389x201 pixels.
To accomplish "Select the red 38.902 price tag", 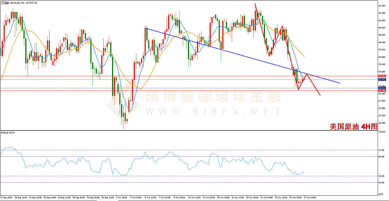I will [x=382, y=76].
